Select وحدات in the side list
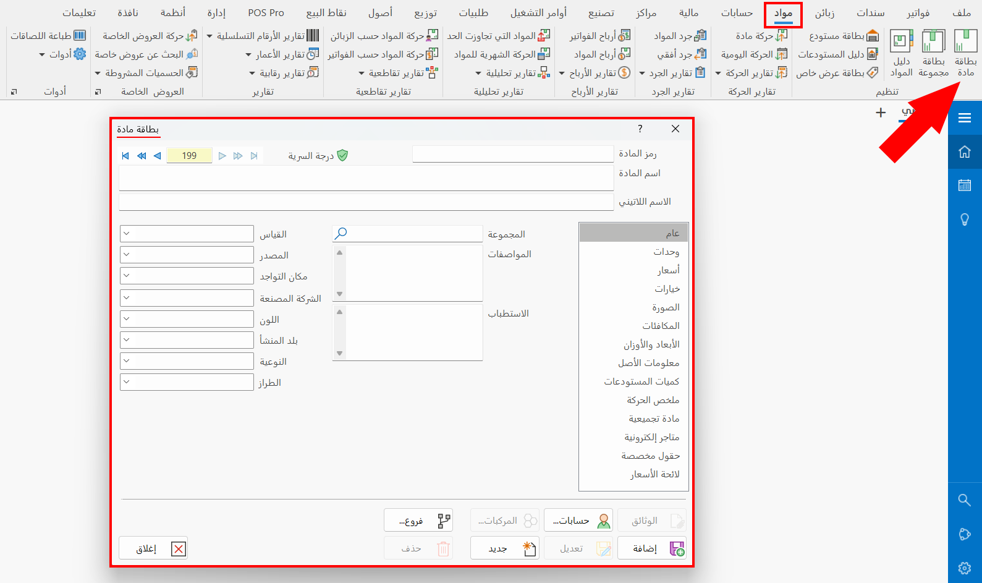Image resolution: width=982 pixels, height=583 pixels. [x=634, y=252]
